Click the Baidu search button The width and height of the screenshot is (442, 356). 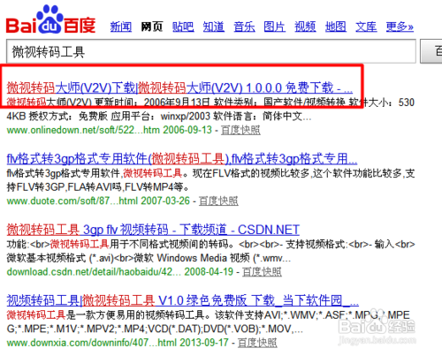(x=431, y=51)
